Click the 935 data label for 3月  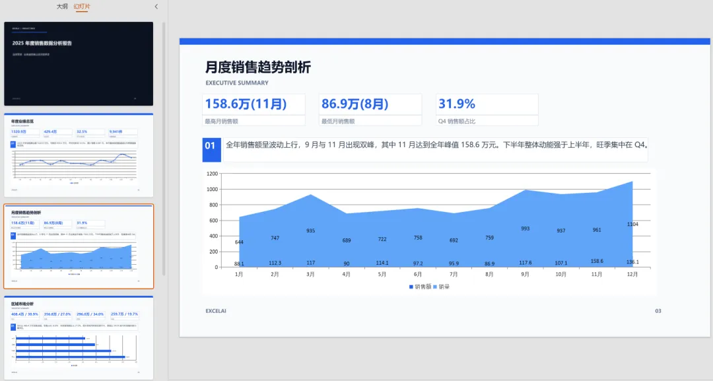[x=310, y=230]
